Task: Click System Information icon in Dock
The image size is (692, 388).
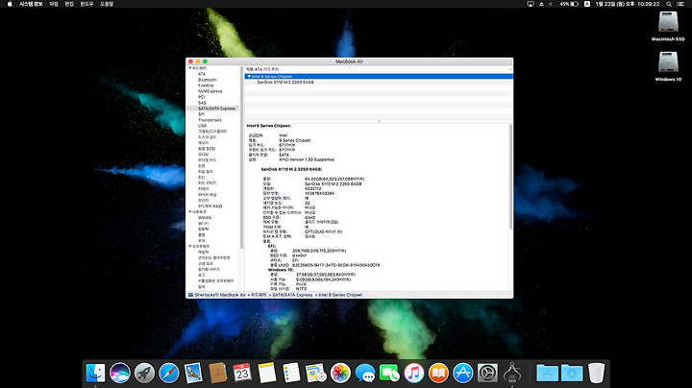Action: coord(512,373)
